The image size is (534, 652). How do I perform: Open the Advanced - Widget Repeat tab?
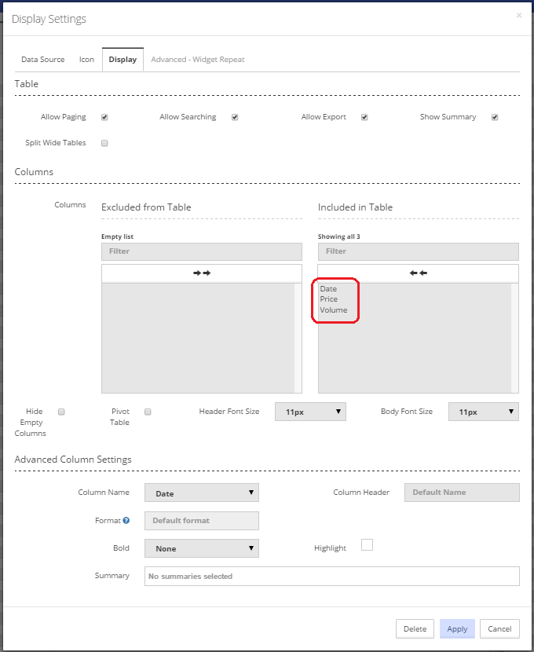tap(198, 60)
